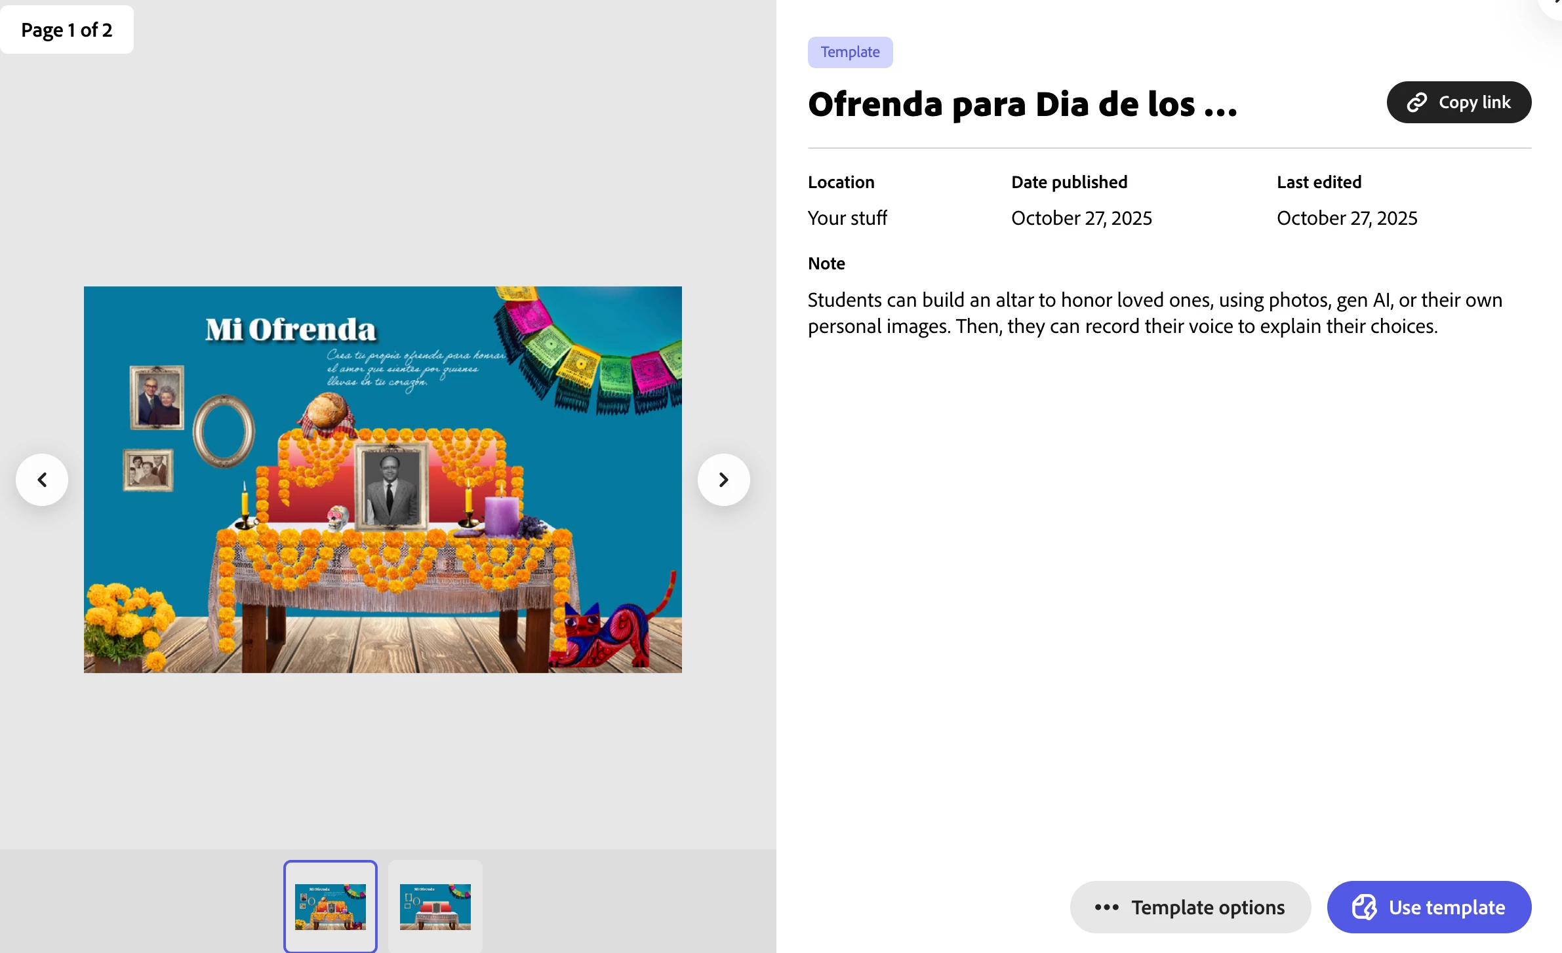Screen dimensions: 1562x953
Task: Click the 'Mi Ofrenda' heading in preview
Action: pos(290,330)
